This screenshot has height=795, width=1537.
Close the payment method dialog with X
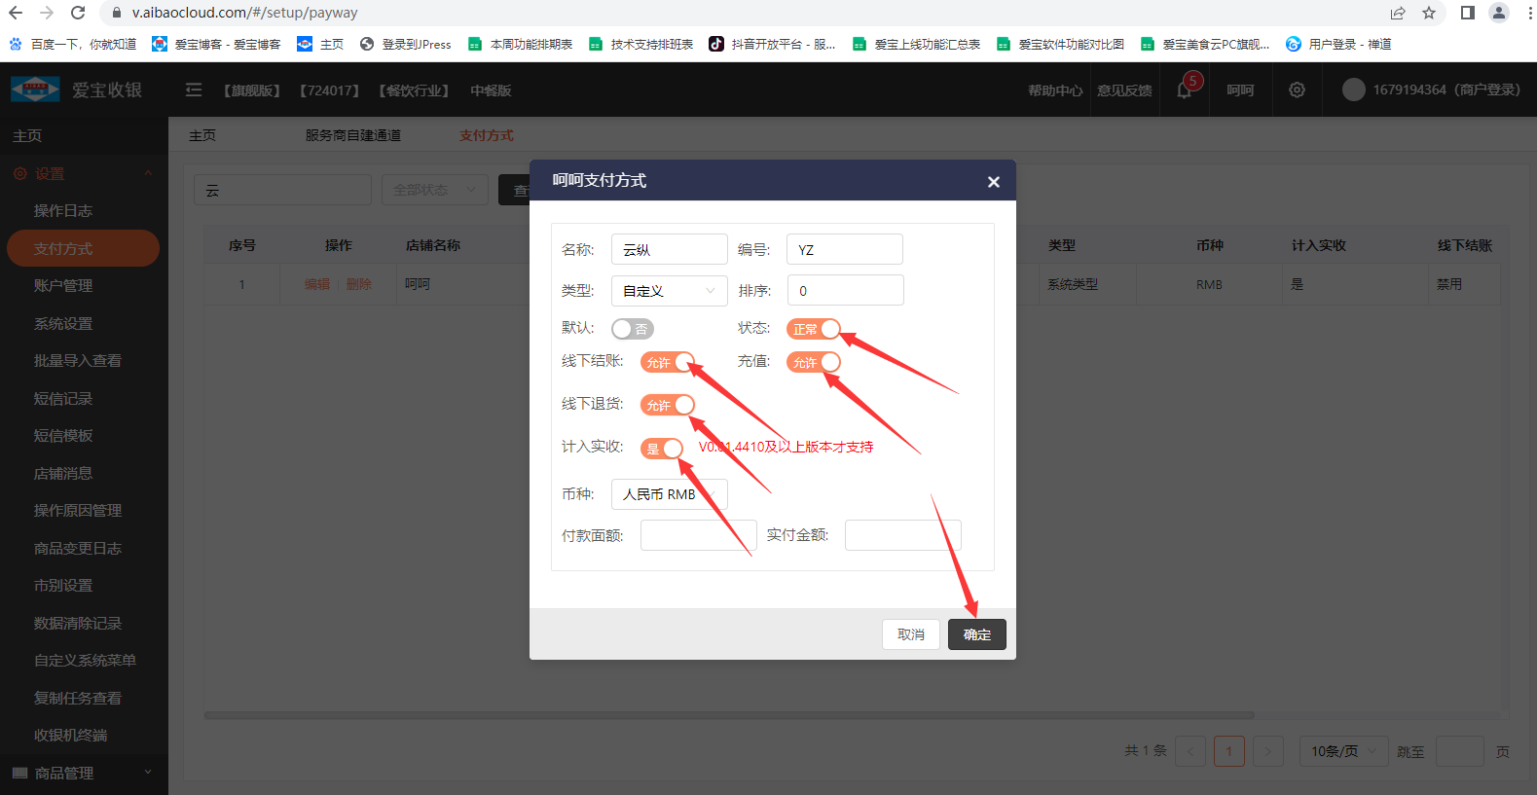point(993,182)
